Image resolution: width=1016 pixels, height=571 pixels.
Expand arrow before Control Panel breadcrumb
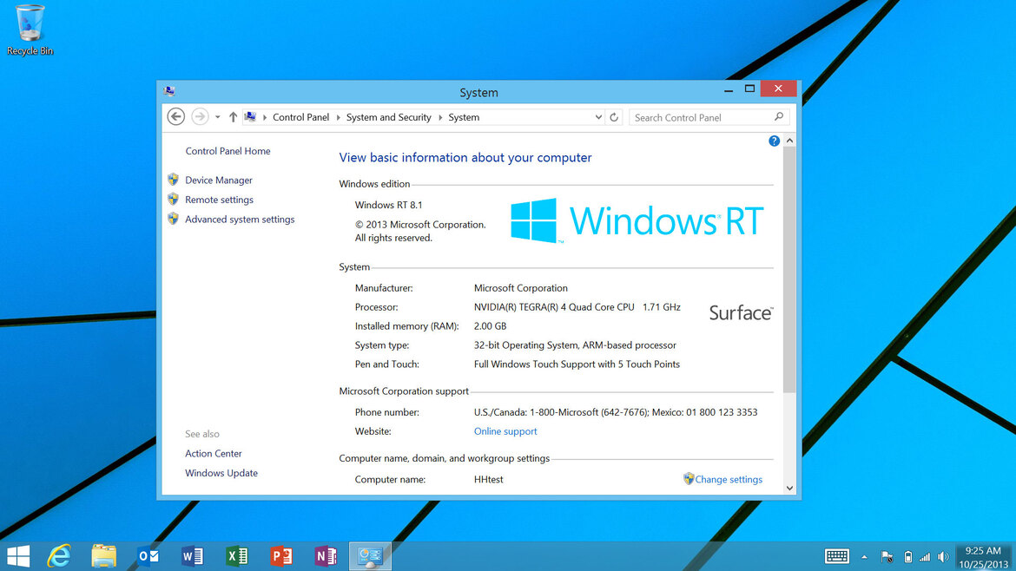point(264,117)
